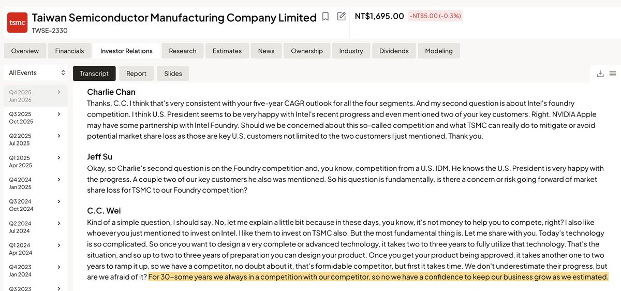Go to the Ownership tab
This screenshot has width=621, height=291.
pos(307,51)
